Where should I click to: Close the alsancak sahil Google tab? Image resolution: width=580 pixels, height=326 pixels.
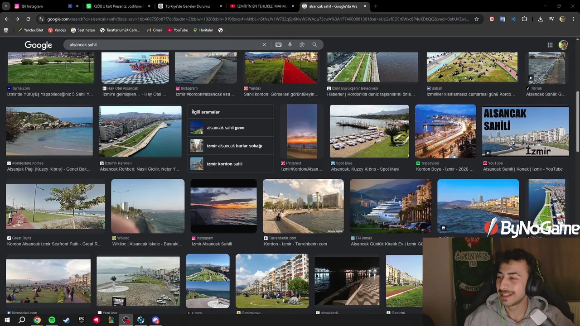coord(365,6)
